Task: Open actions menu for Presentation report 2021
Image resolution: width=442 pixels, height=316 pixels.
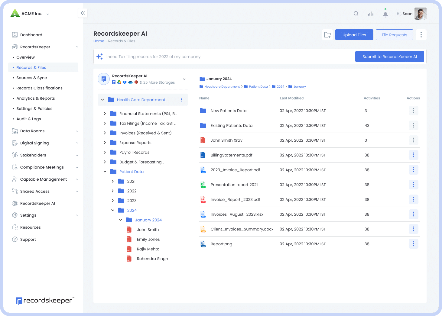Action: pos(413,185)
